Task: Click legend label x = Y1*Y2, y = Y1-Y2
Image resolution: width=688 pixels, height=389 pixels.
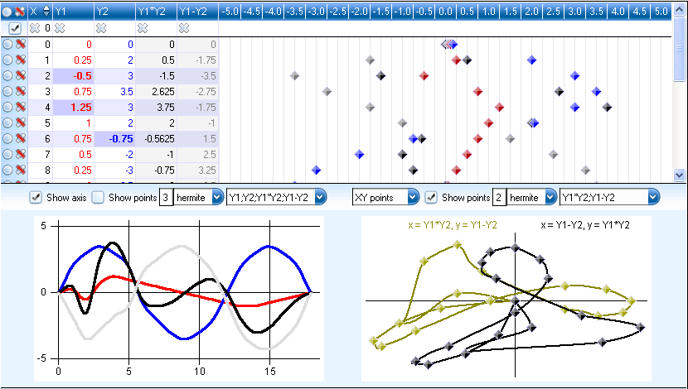Action: 453,225
